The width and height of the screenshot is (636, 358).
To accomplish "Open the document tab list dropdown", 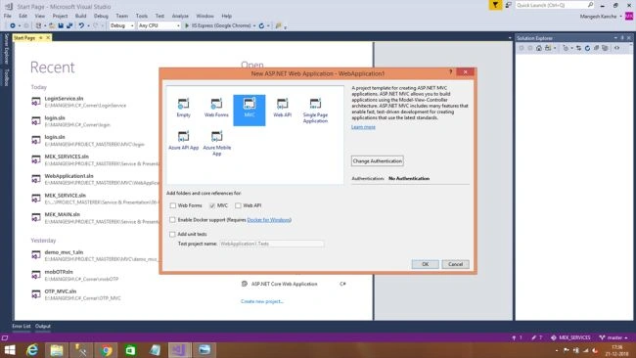I will click(x=510, y=38).
